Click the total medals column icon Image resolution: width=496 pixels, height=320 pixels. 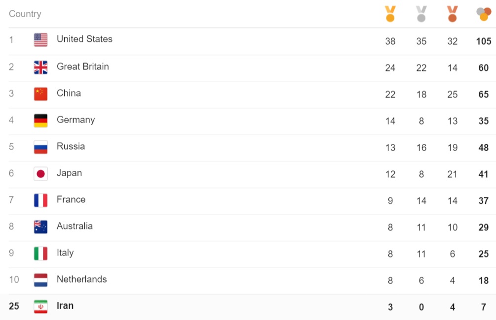point(484,14)
